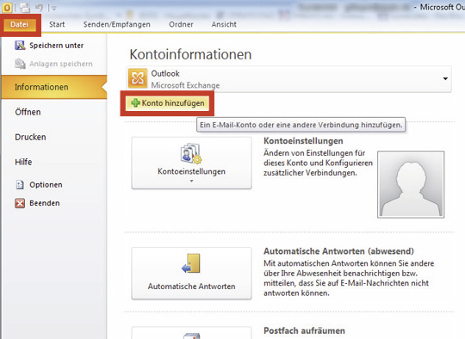465x339 pixels.
Task: Click the Kontoeinstellungen people-gear icon
Action: (191, 153)
